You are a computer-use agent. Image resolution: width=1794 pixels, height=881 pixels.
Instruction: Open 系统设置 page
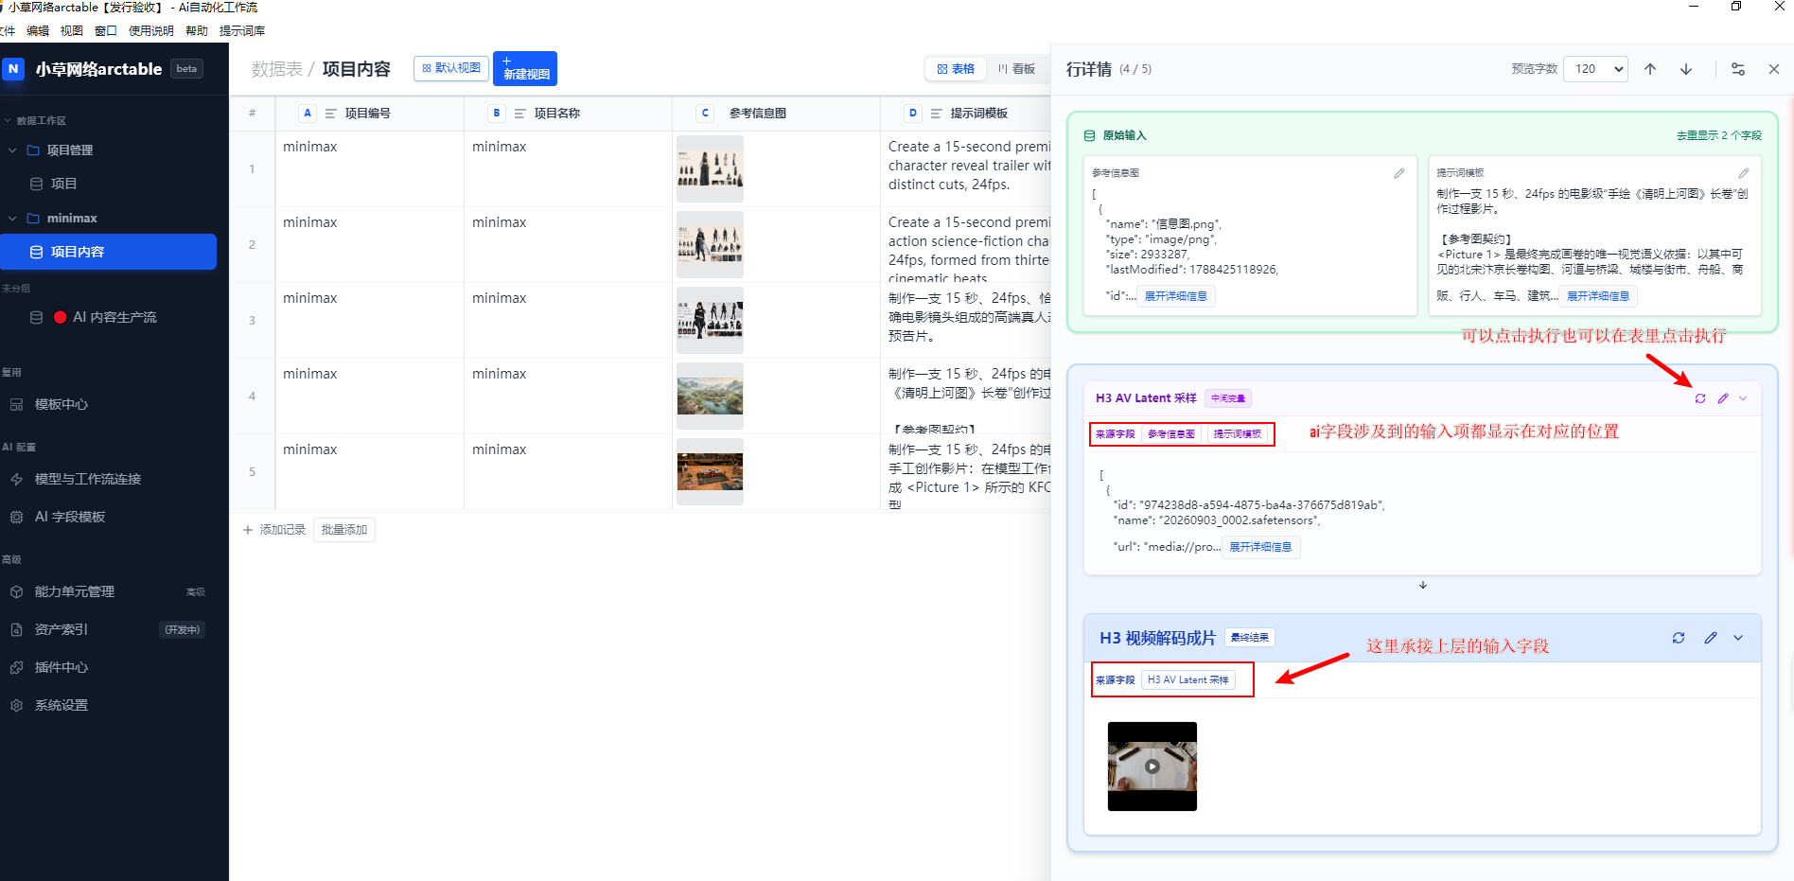tap(61, 705)
